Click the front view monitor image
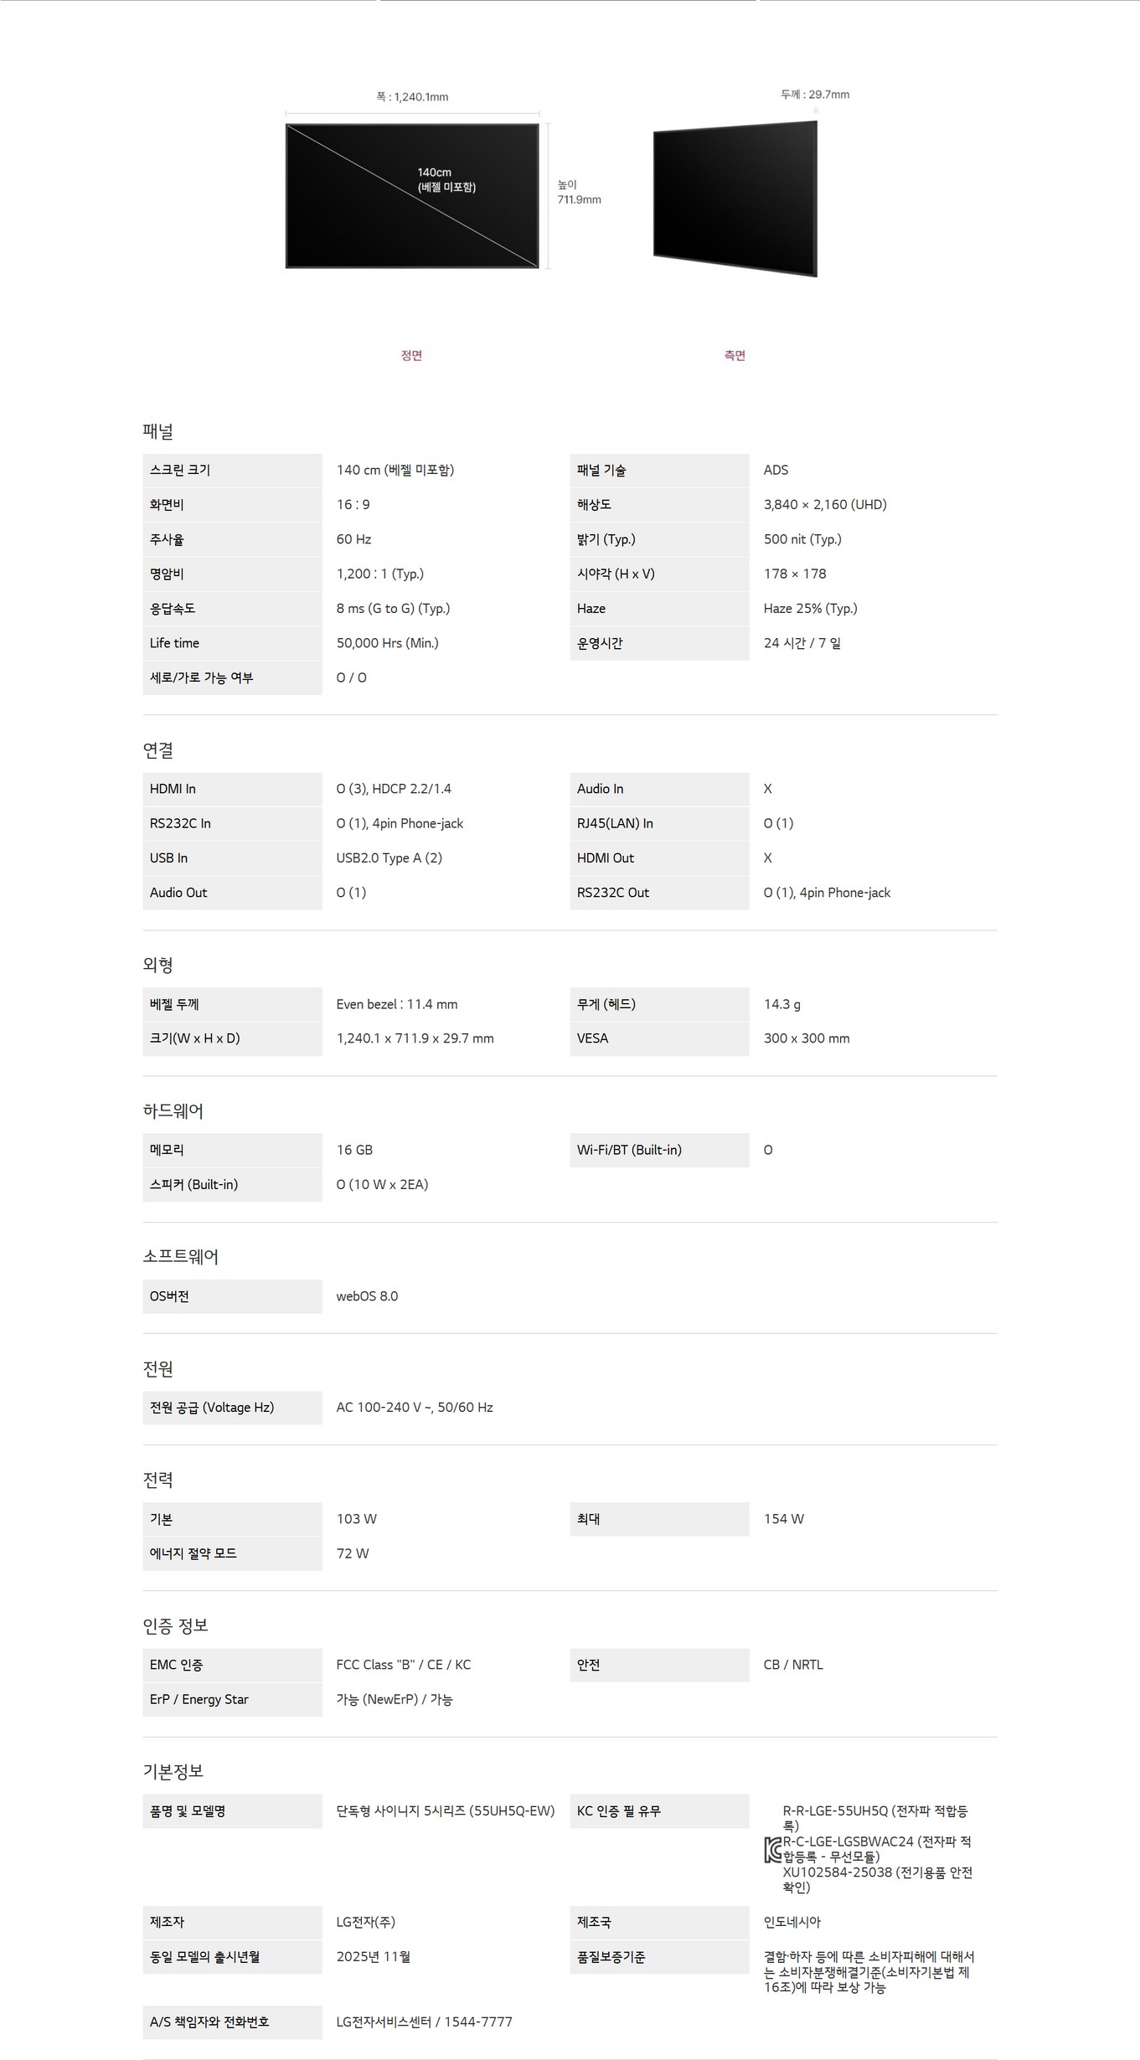The image size is (1140, 2060). tap(412, 196)
